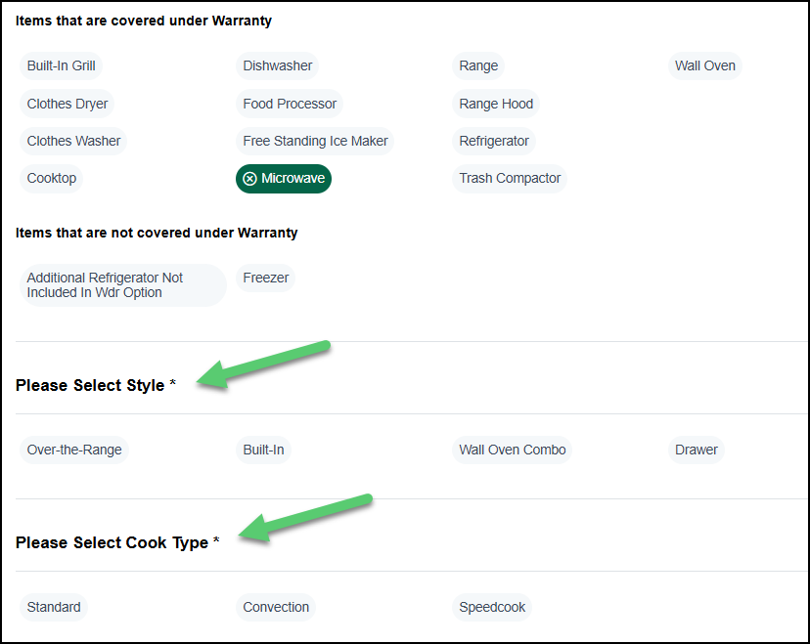Select Range Hood appliance
Image resolution: width=810 pixels, height=644 pixels.
coord(496,104)
